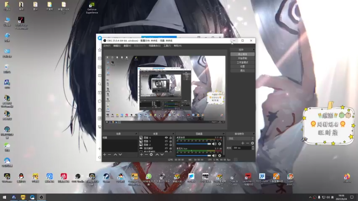Click the 设置 settings button in Controls
358x201 pixels.
click(x=242, y=67)
